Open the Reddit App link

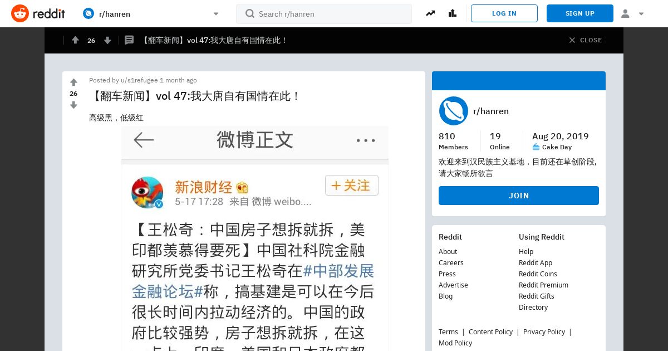pyautogui.click(x=536, y=262)
